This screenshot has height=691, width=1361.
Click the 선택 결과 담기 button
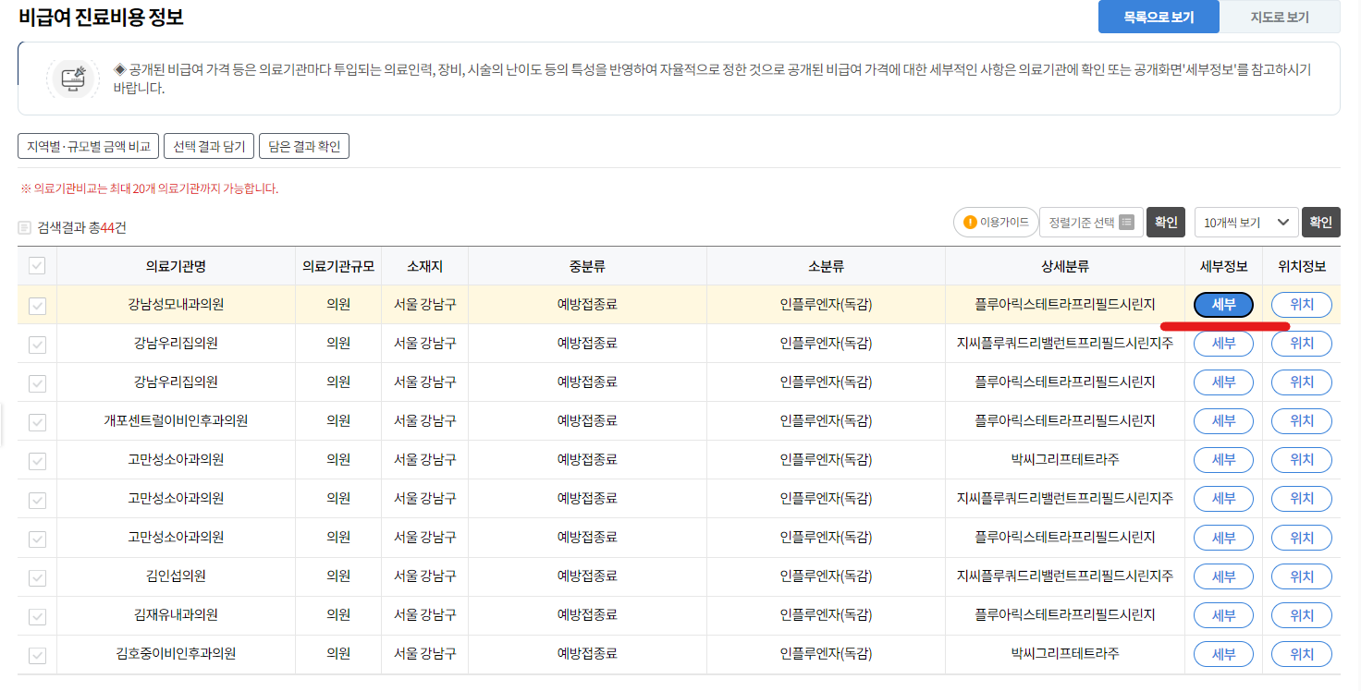point(209,144)
